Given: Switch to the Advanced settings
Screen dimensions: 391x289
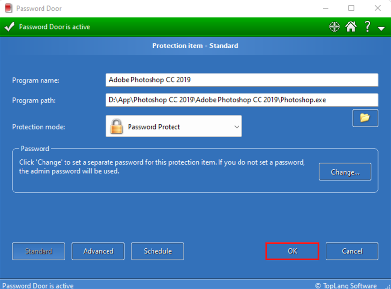Looking at the screenshot, I should point(98,251).
